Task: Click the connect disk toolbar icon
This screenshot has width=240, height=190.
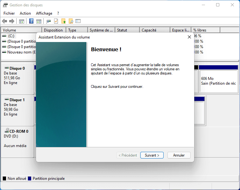Action: point(48,21)
